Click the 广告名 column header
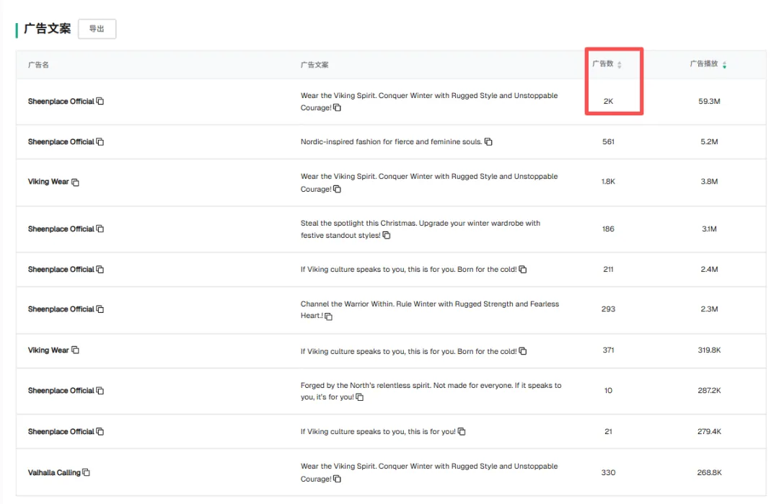Viewport: 779px width, 504px height. coord(38,65)
